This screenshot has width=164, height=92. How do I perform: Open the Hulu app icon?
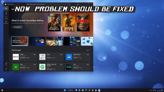click(x=69, y=67)
